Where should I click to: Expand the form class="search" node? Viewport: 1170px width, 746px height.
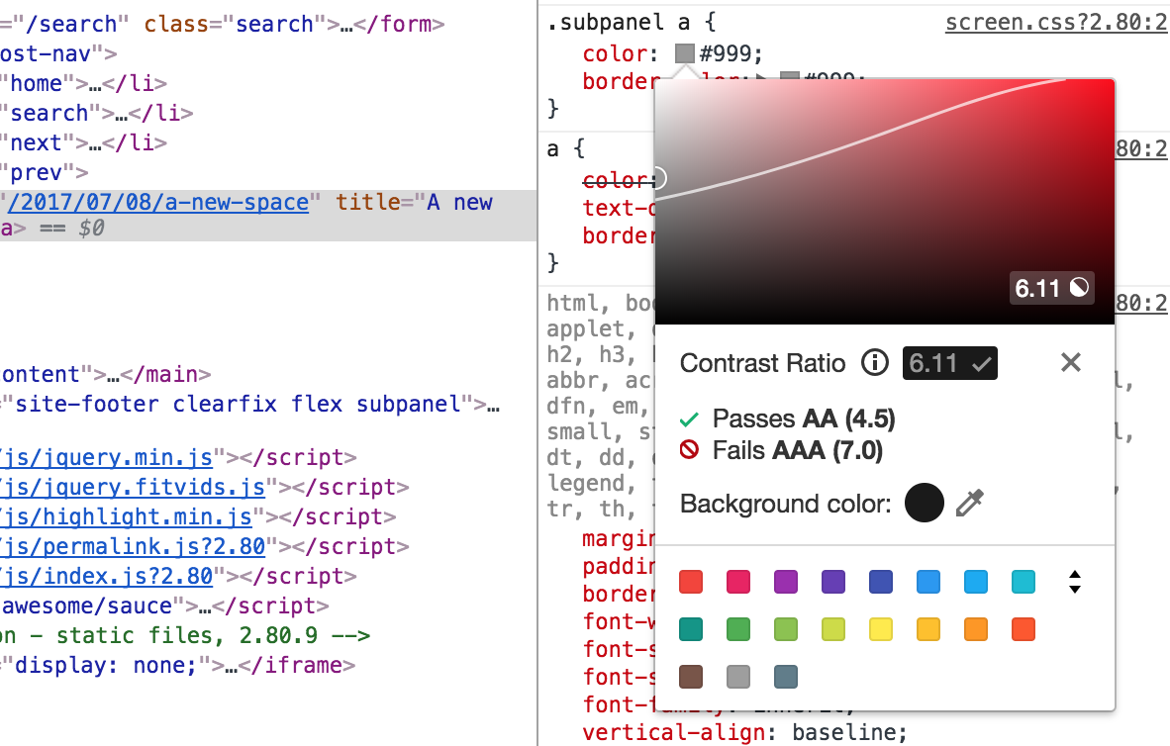(x=347, y=24)
